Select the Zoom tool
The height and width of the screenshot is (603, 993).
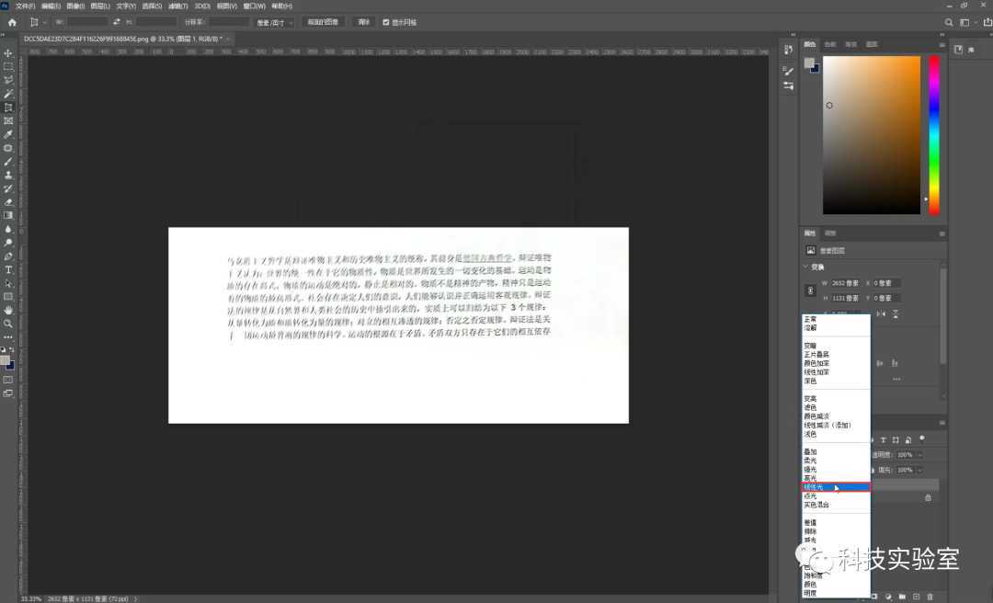coord(7,321)
